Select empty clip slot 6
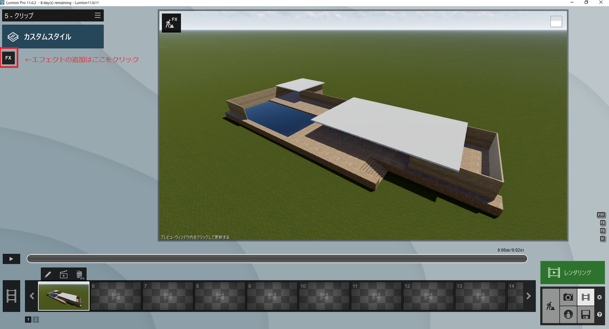 tap(116, 296)
